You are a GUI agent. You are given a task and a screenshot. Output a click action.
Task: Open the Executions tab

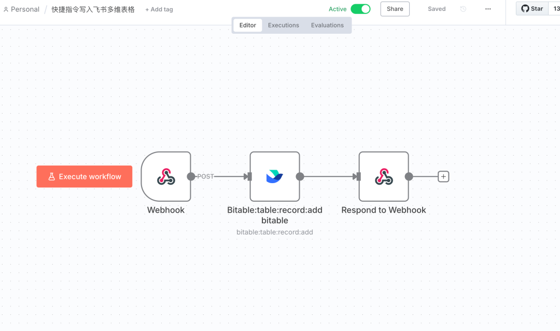click(x=284, y=25)
